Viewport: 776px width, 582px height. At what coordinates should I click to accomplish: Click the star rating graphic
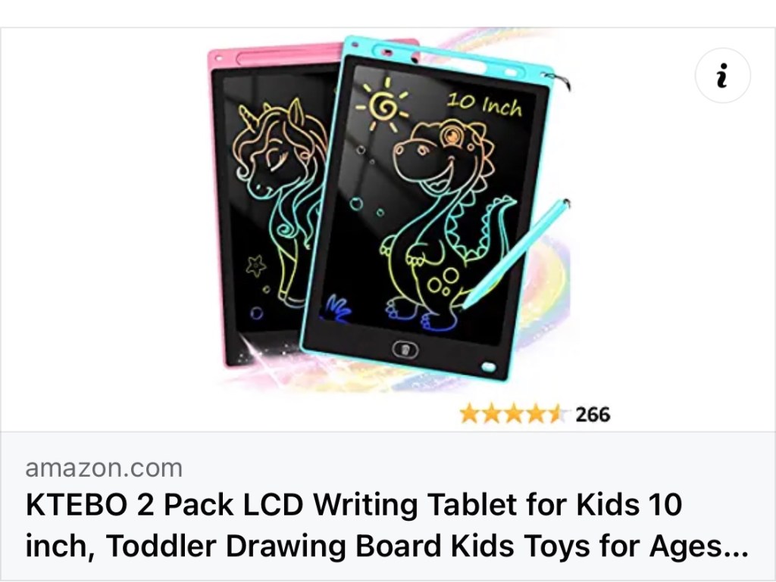point(513,414)
